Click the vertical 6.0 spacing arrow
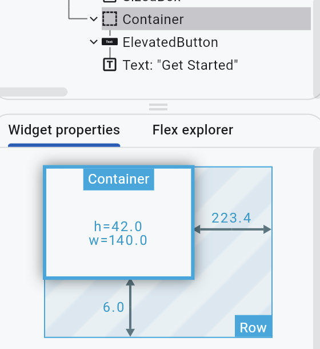 pyautogui.click(x=130, y=308)
